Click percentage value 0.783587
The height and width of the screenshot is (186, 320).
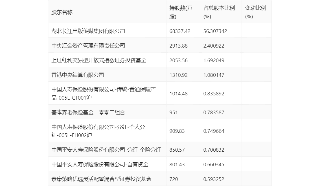(214, 112)
